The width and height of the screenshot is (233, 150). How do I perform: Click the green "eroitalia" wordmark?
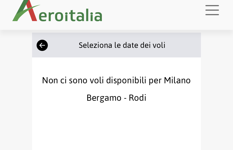(x=70, y=16)
